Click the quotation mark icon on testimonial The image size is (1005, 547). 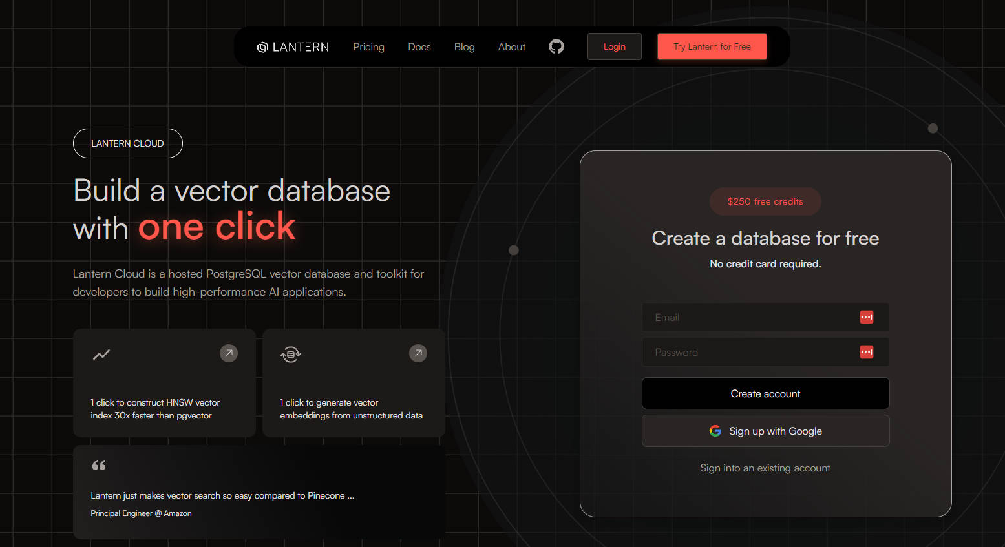(99, 466)
